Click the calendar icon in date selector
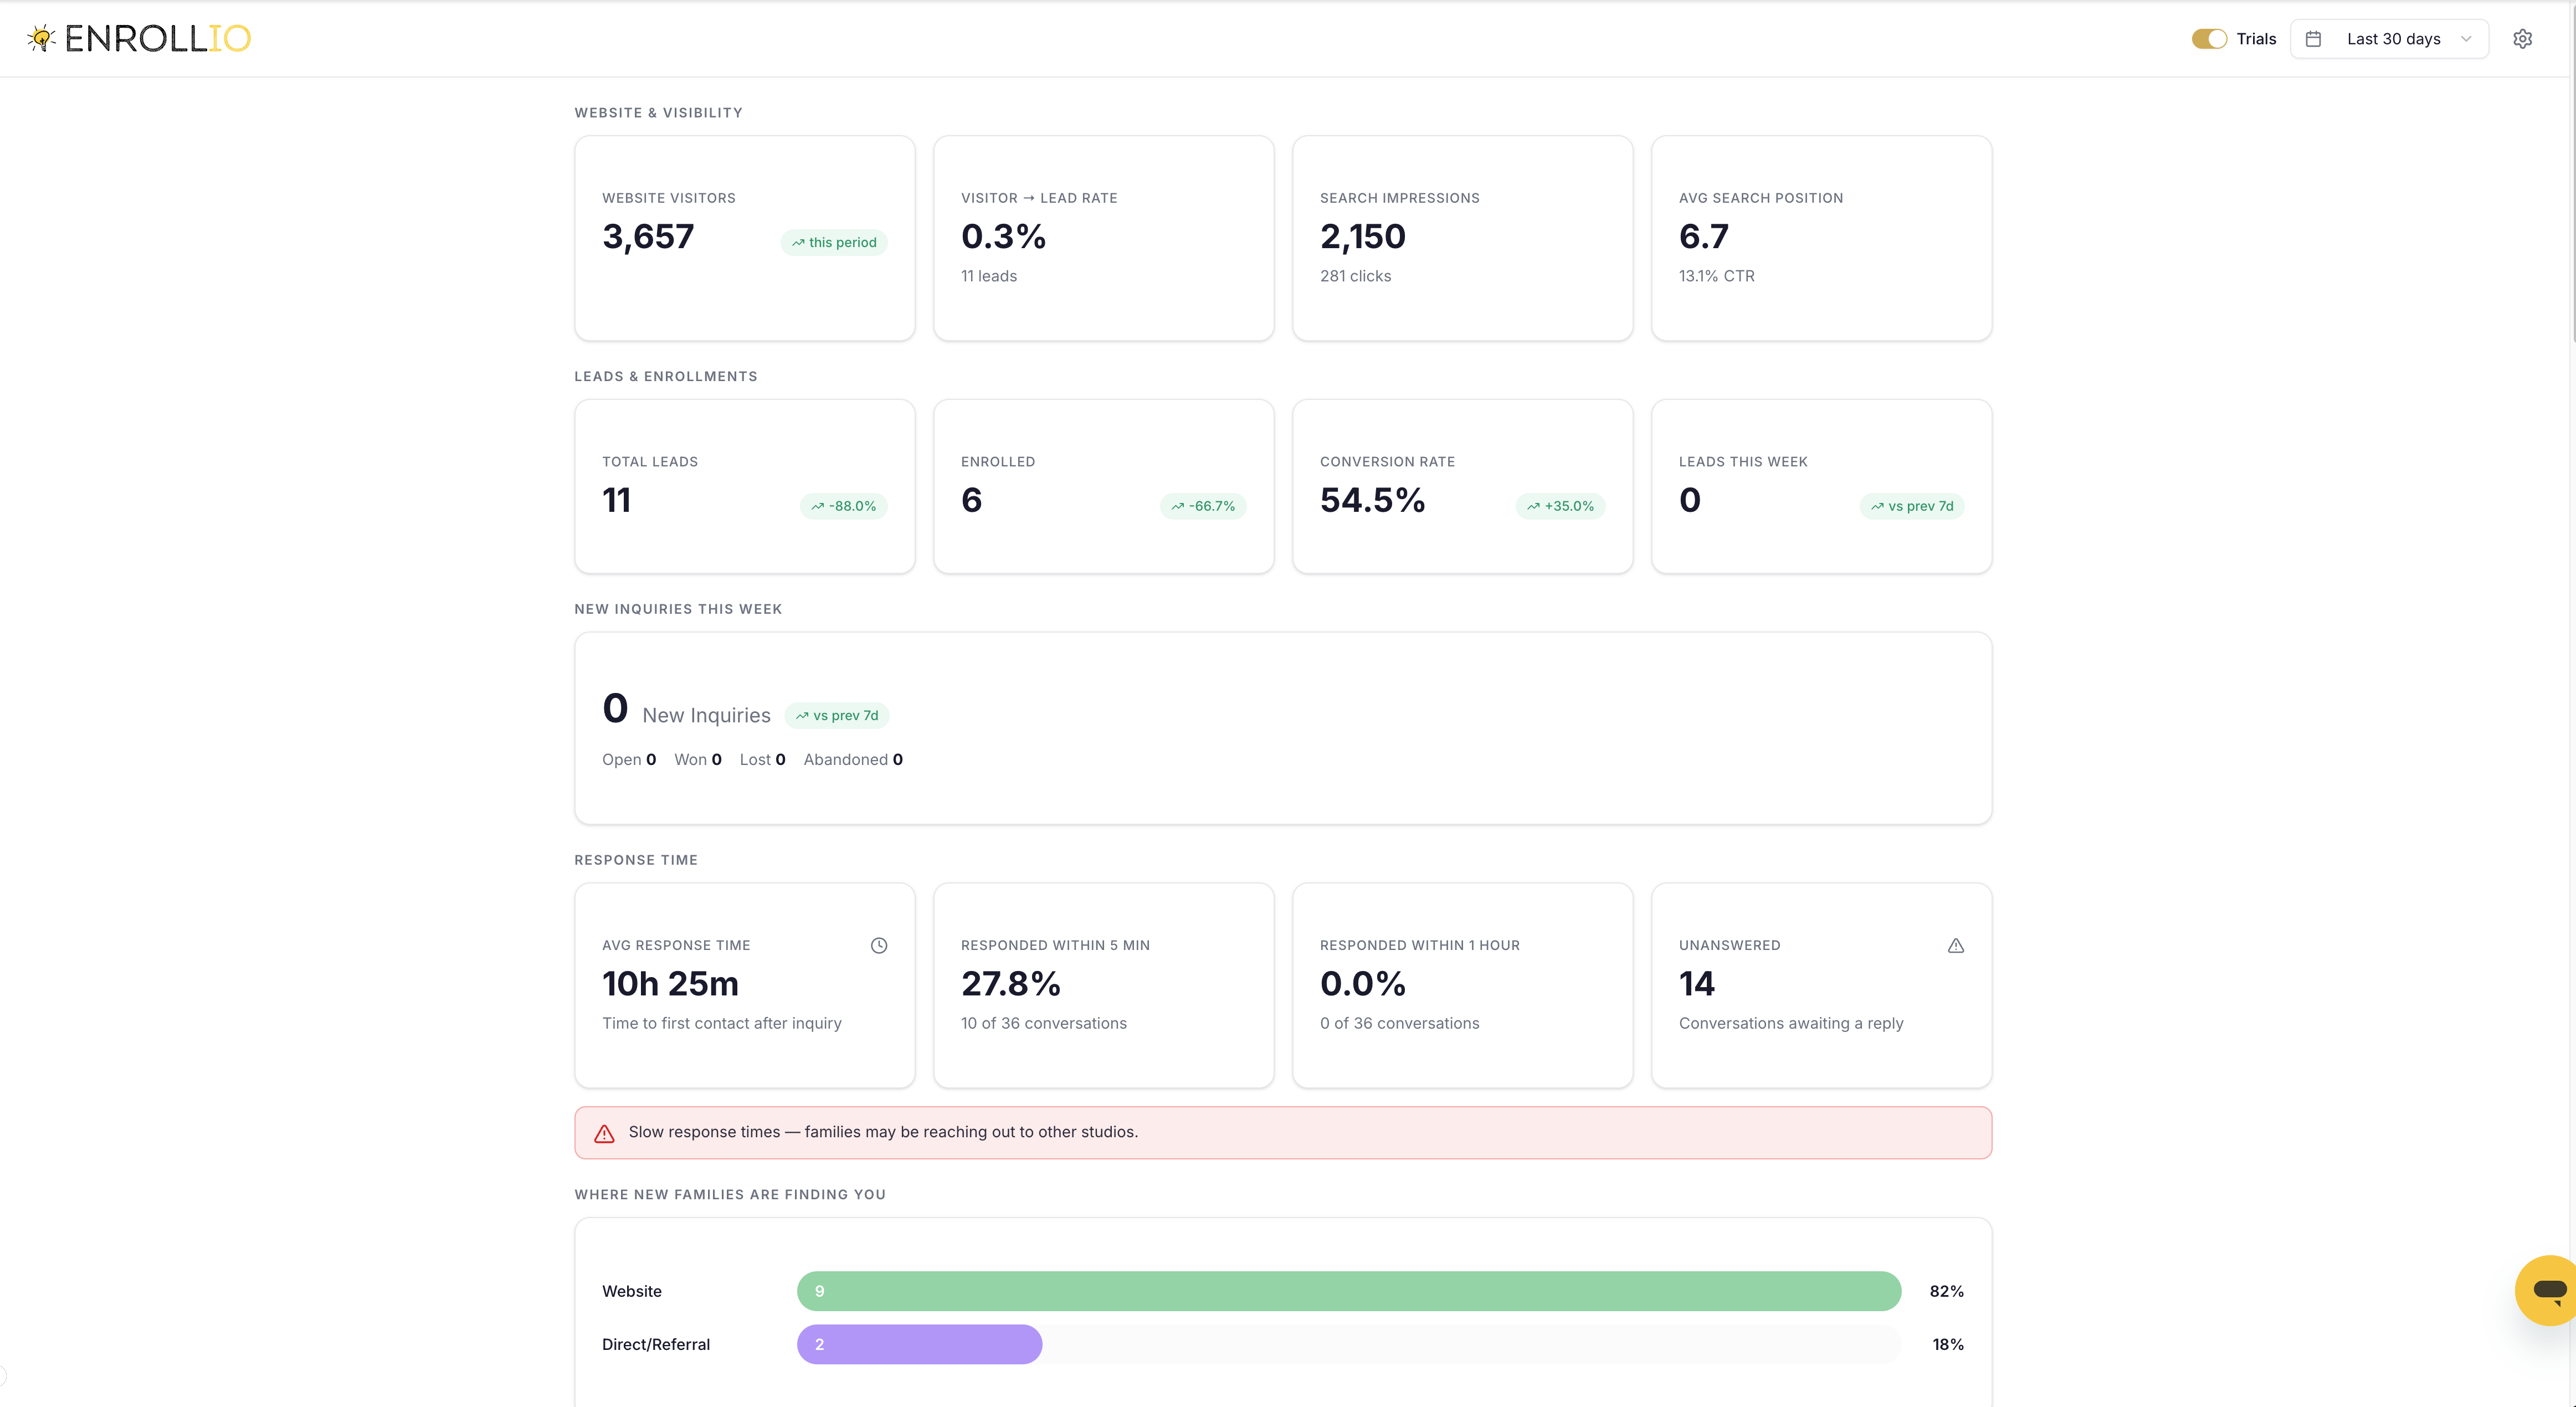Viewport: 2576px width, 1407px height. click(x=2313, y=39)
